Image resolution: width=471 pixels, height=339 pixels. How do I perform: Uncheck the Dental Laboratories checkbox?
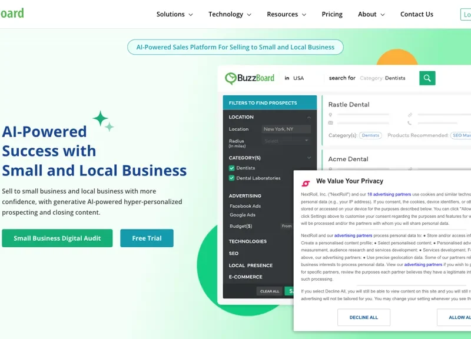[x=231, y=178]
